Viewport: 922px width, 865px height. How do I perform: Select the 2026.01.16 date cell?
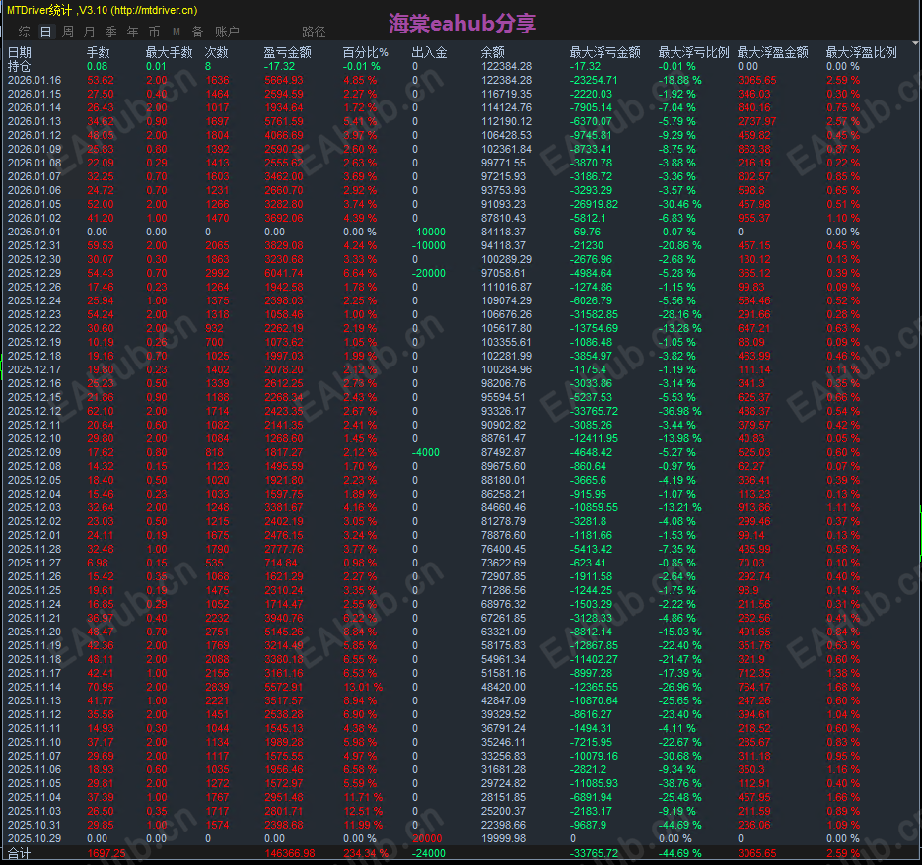tap(35, 80)
